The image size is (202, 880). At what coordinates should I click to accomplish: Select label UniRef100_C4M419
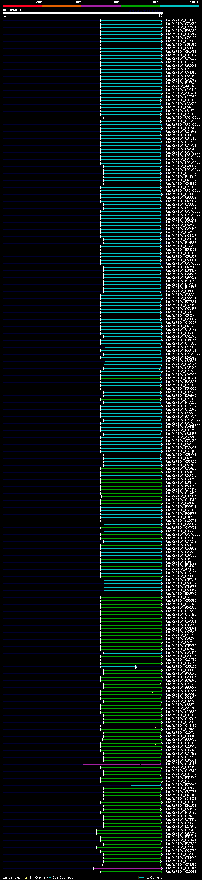[x=181, y=726]
